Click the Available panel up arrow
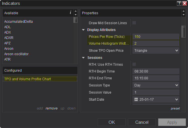Screen dimensions: 188x128 (x=75, y=11)
